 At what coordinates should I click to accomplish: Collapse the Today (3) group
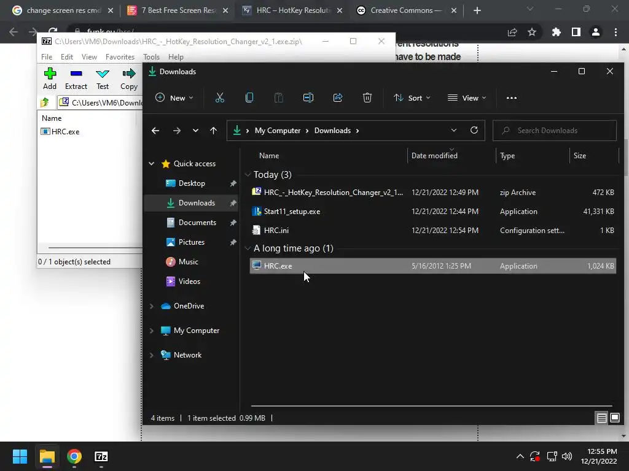(x=248, y=175)
